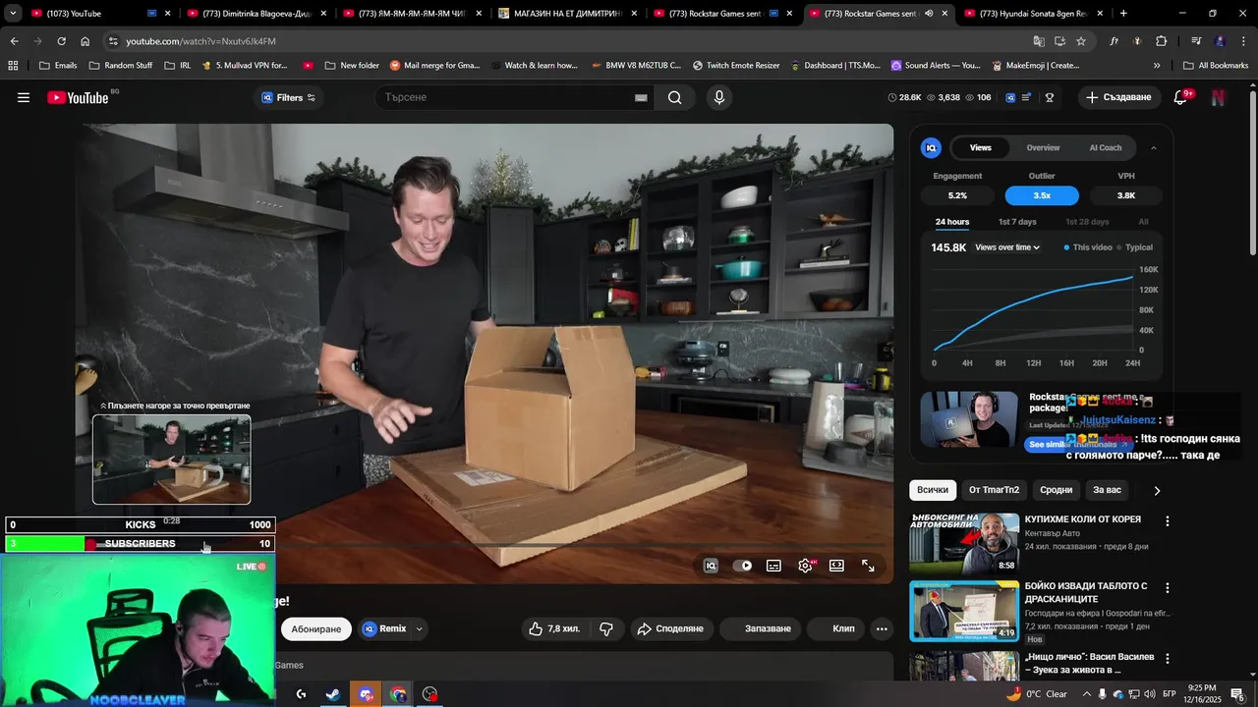Image resolution: width=1258 pixels, height=707 pixels.
Task: Open the vidIQ Filters button
Action: point(288,97)
